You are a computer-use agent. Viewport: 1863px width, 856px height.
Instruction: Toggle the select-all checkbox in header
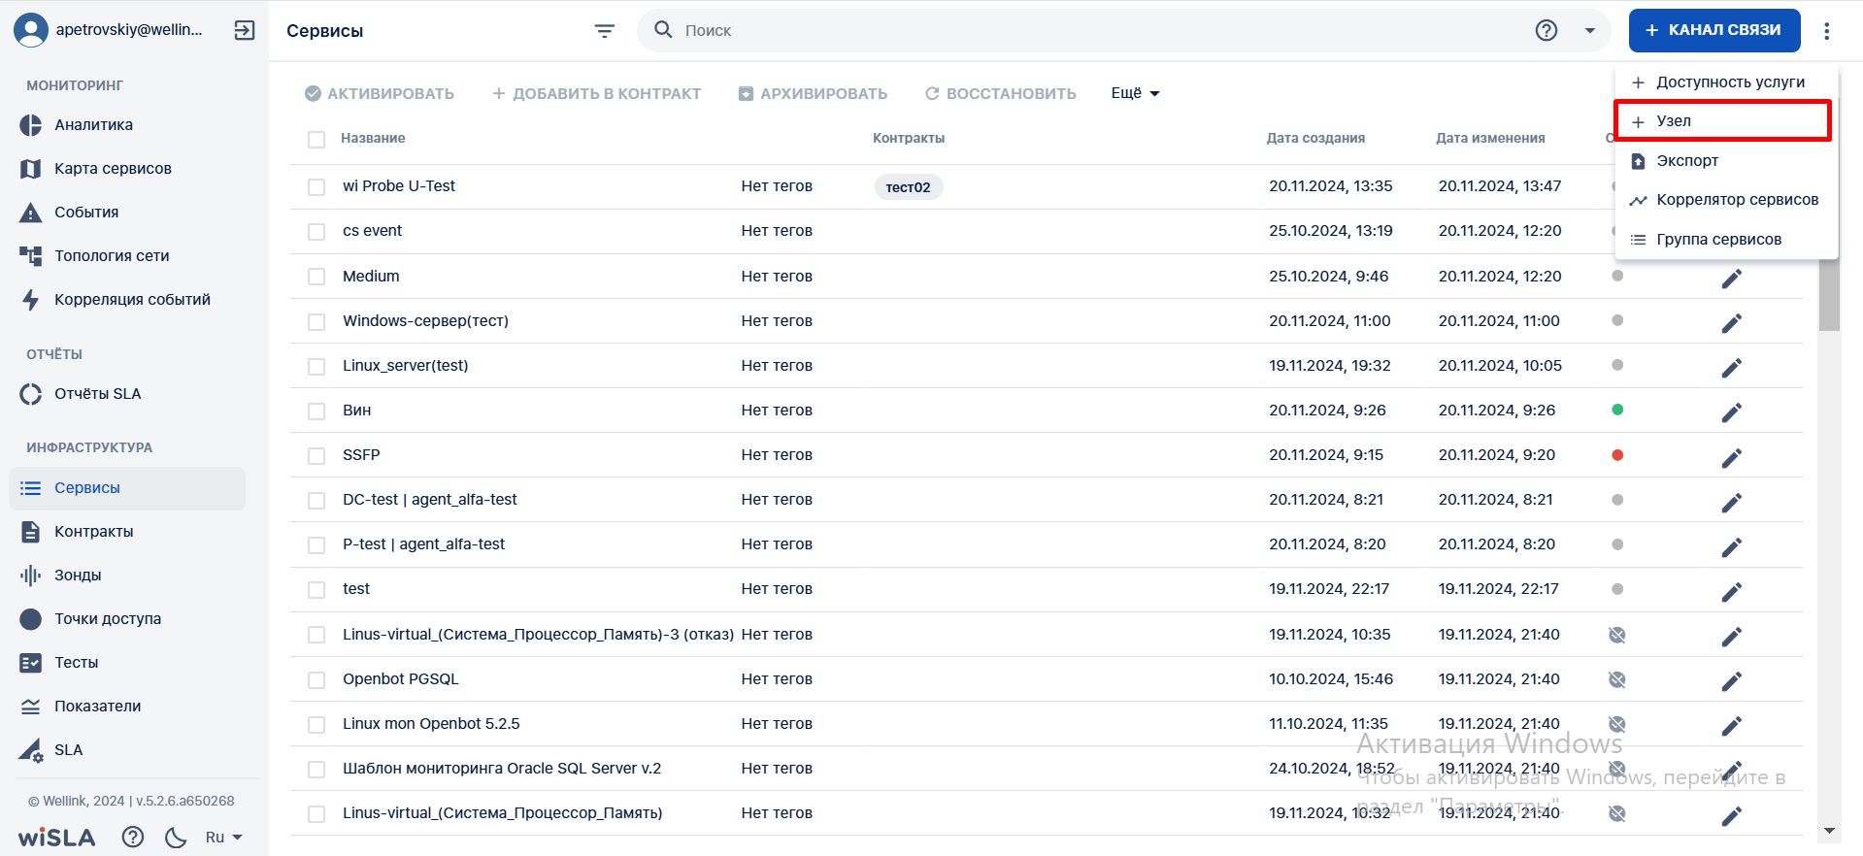click(316, 140)
